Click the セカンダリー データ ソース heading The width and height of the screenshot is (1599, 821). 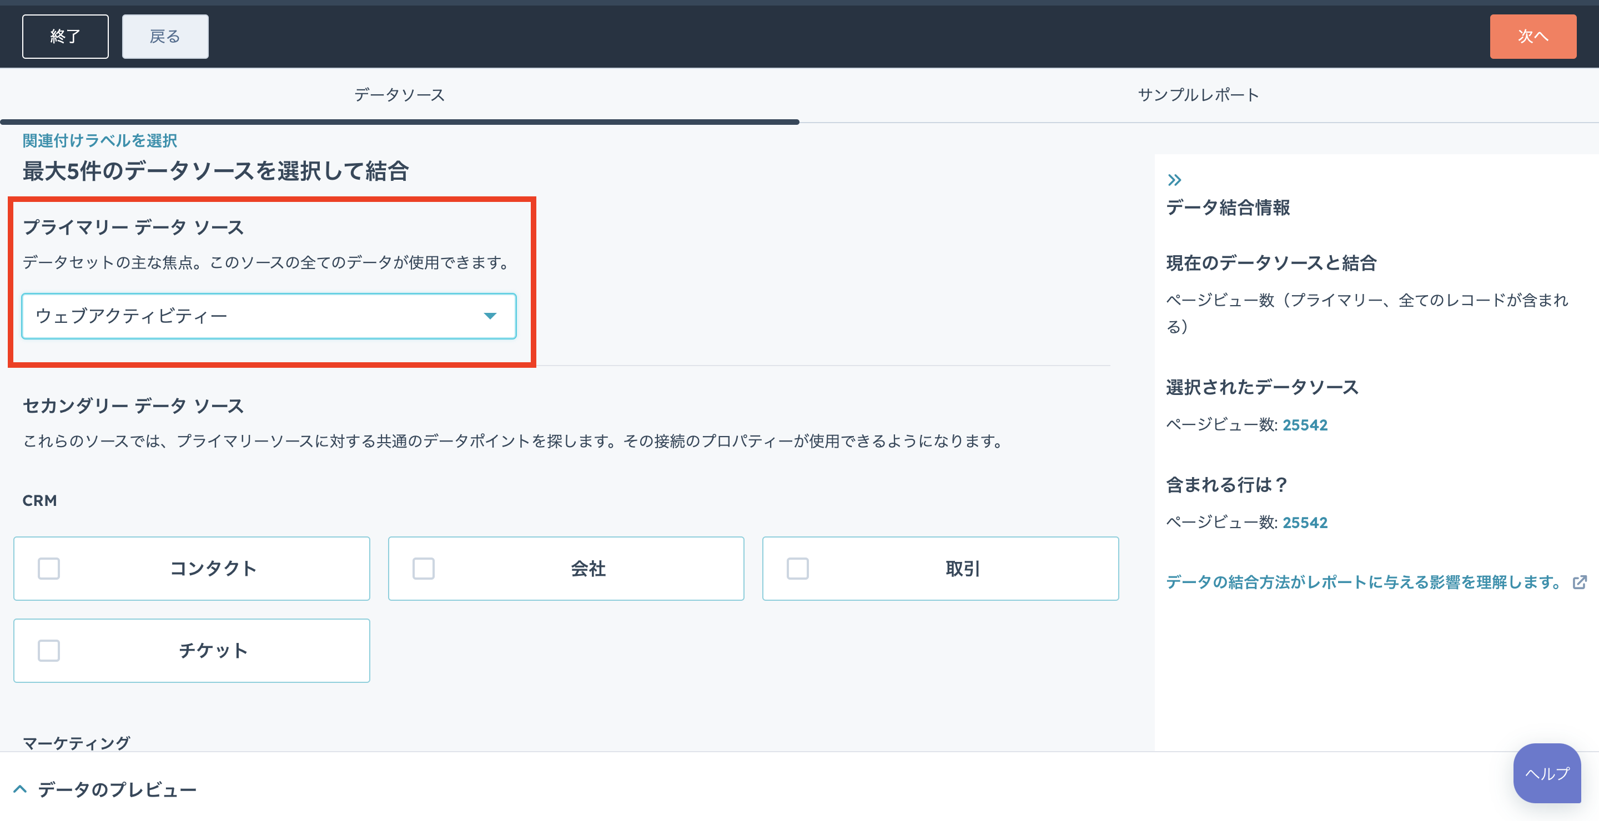(133, 406)
